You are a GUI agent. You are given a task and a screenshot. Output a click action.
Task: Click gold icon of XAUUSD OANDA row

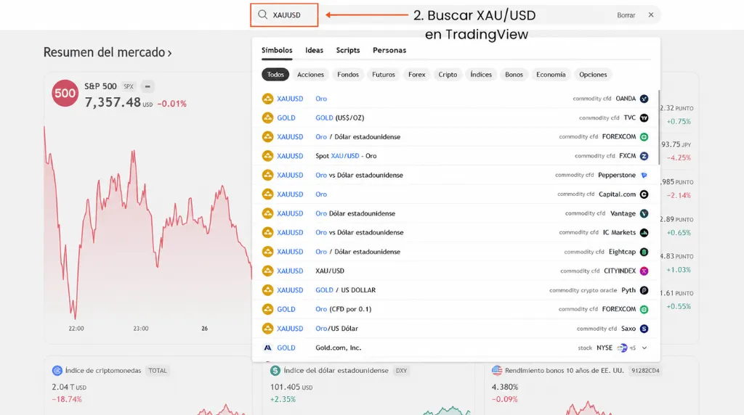(x=267, y=99)
